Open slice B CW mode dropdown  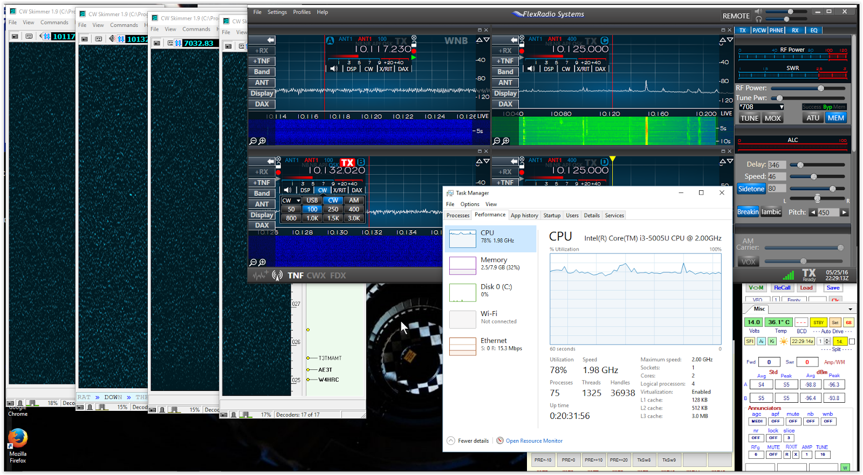[x=291, y=201]
